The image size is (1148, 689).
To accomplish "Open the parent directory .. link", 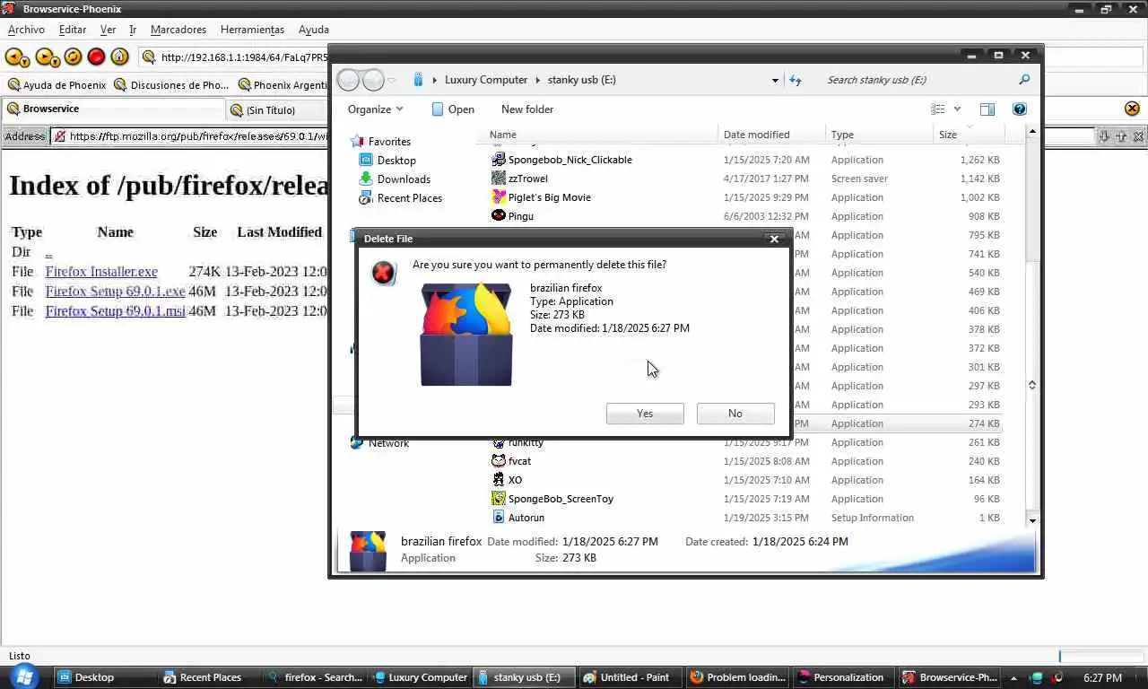I will [x=48, y=252].
